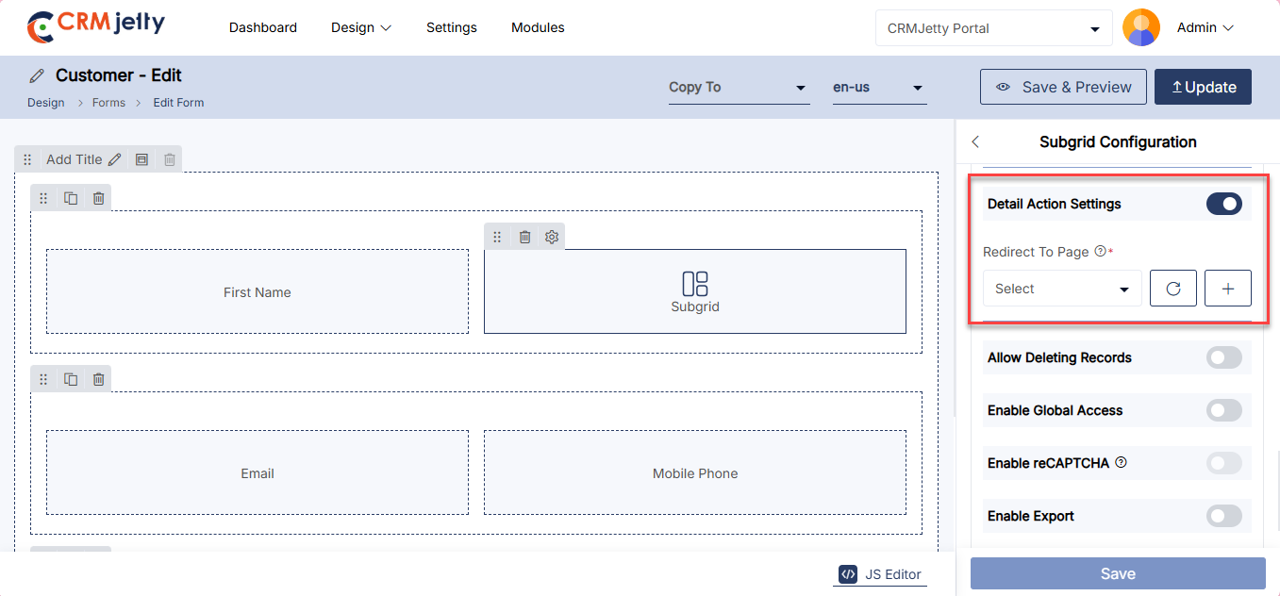Delete the Subgrid field using trash icon
Screen dimensions: 1280x596
525,237
